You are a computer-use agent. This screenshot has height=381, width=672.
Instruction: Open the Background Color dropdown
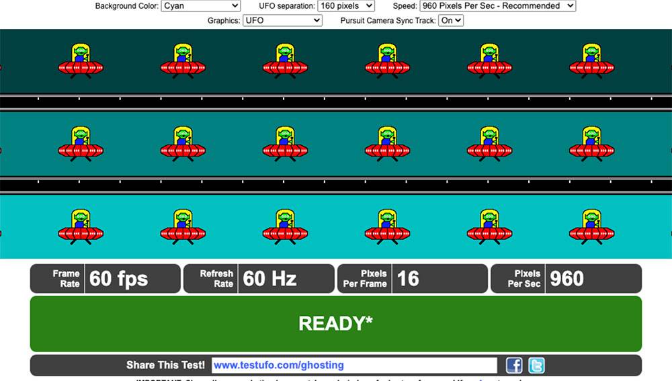coord(200,6)
